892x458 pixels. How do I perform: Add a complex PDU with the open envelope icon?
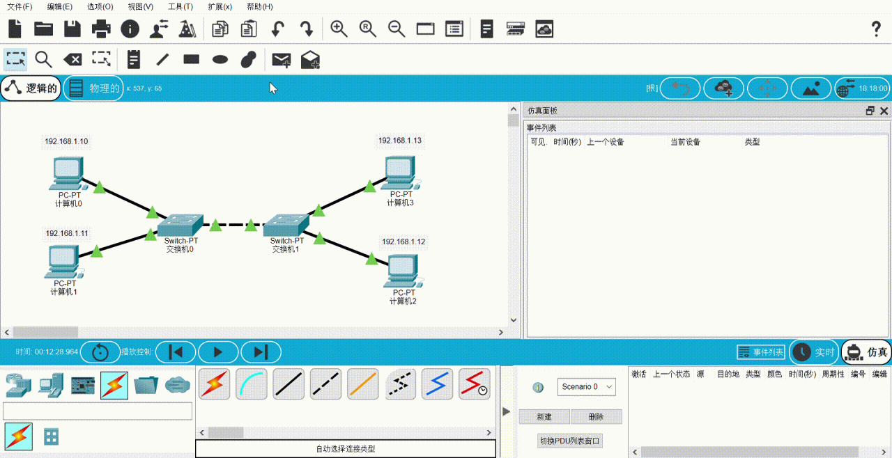click(310, 60)
